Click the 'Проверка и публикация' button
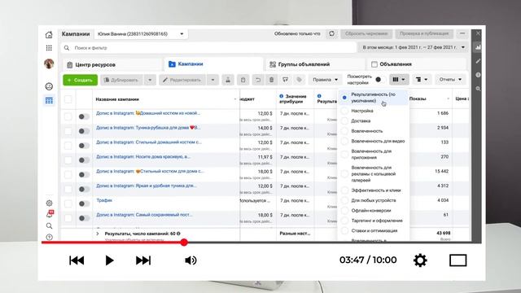Image resolution: width=521 pixels, height=293 pixels. coord(424,34)
